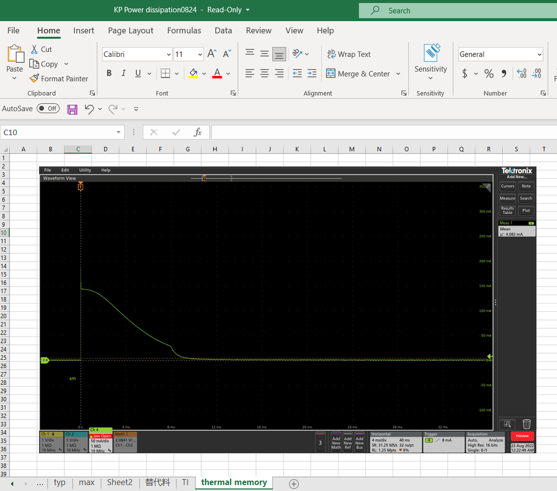Screen dimensions: 557x491
Task: Open the View tab
Action: [x=294, y=31]
